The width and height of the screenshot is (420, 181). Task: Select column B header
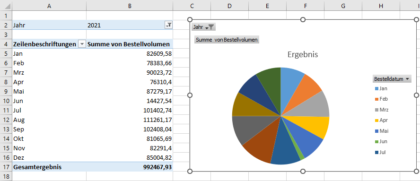(x=130, y=6)
